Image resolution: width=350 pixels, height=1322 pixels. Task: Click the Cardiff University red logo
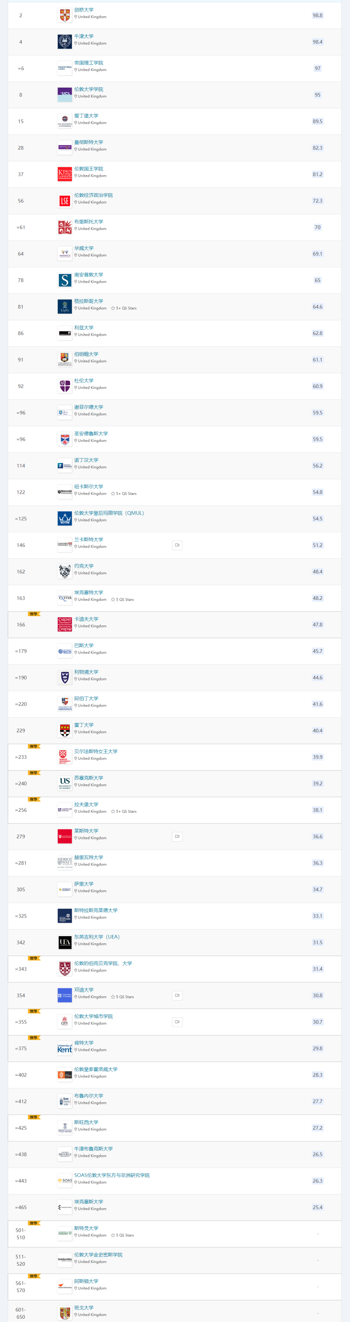tap(64, 625)
